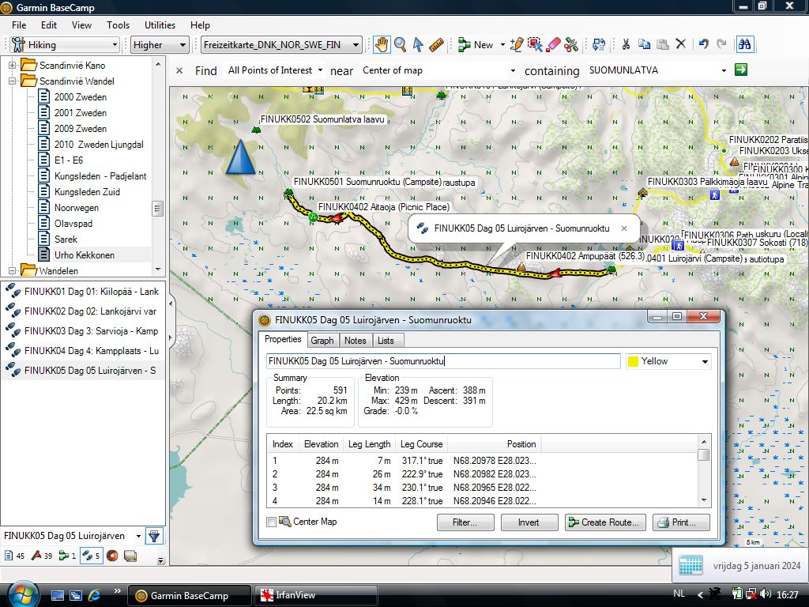Switch to the Graph tab

(322, 340)
